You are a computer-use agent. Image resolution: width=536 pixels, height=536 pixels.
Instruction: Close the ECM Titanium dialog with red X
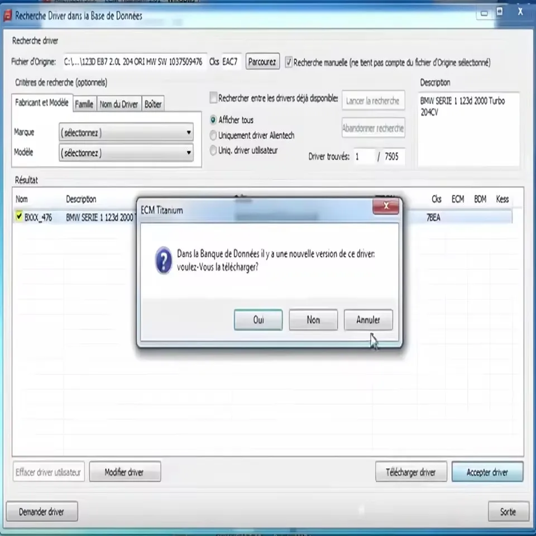point(386,206)
